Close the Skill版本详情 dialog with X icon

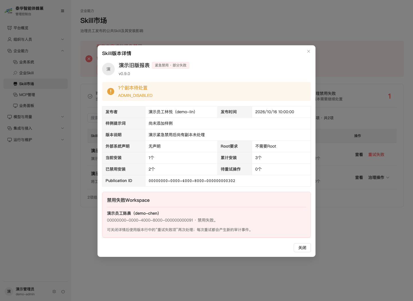(x=309, y=51)
